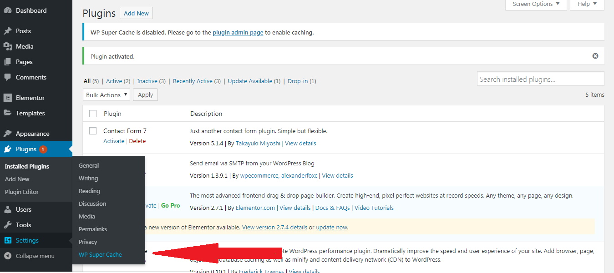This screenshot has height=273, width=614.
Task: Filter plugins by Drop-in
Action: [x=298, y=81]
